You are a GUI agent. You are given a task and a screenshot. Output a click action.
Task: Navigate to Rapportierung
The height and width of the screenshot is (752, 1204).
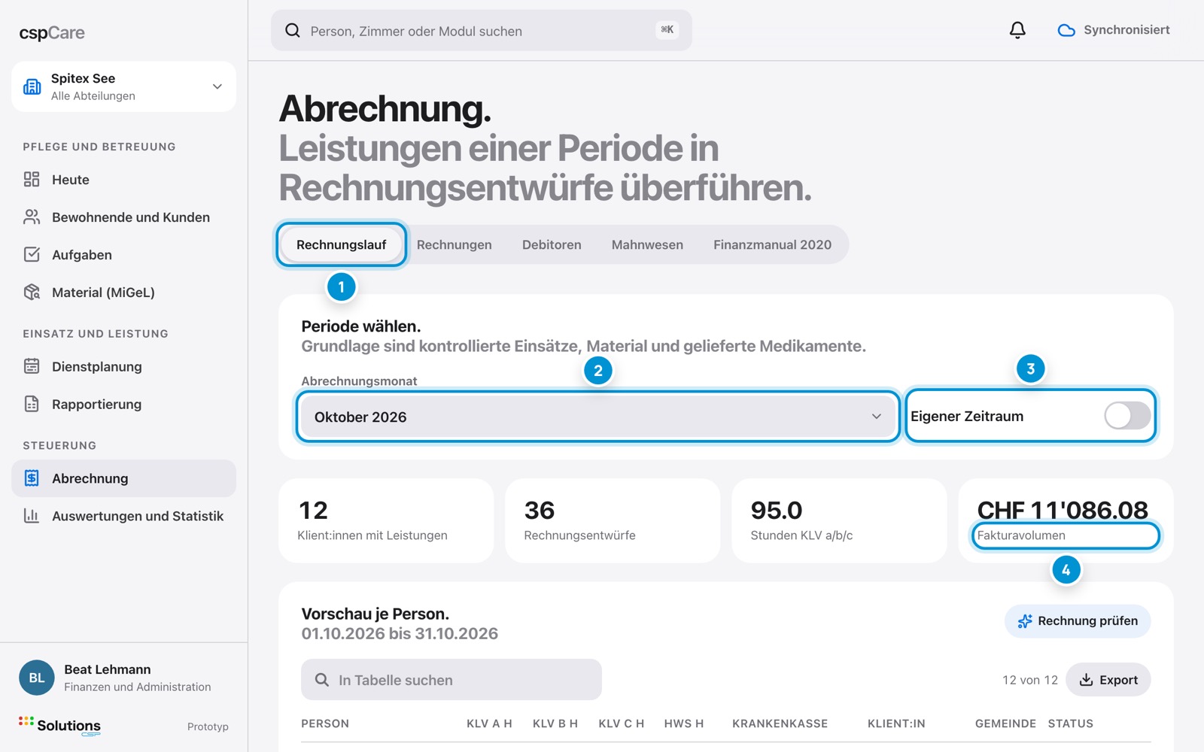pyautogui.click(x=123, y=404)
